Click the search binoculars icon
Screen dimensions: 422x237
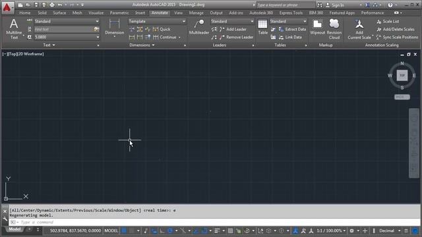319,5
